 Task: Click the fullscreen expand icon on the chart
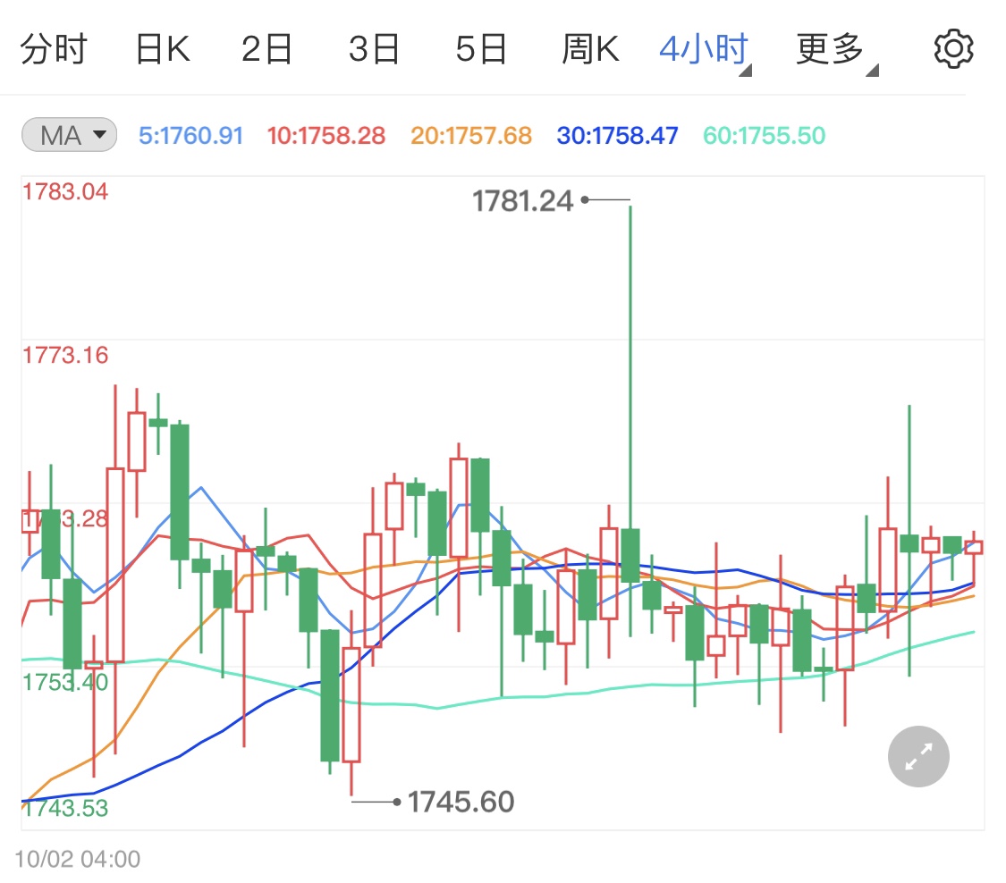917,756
